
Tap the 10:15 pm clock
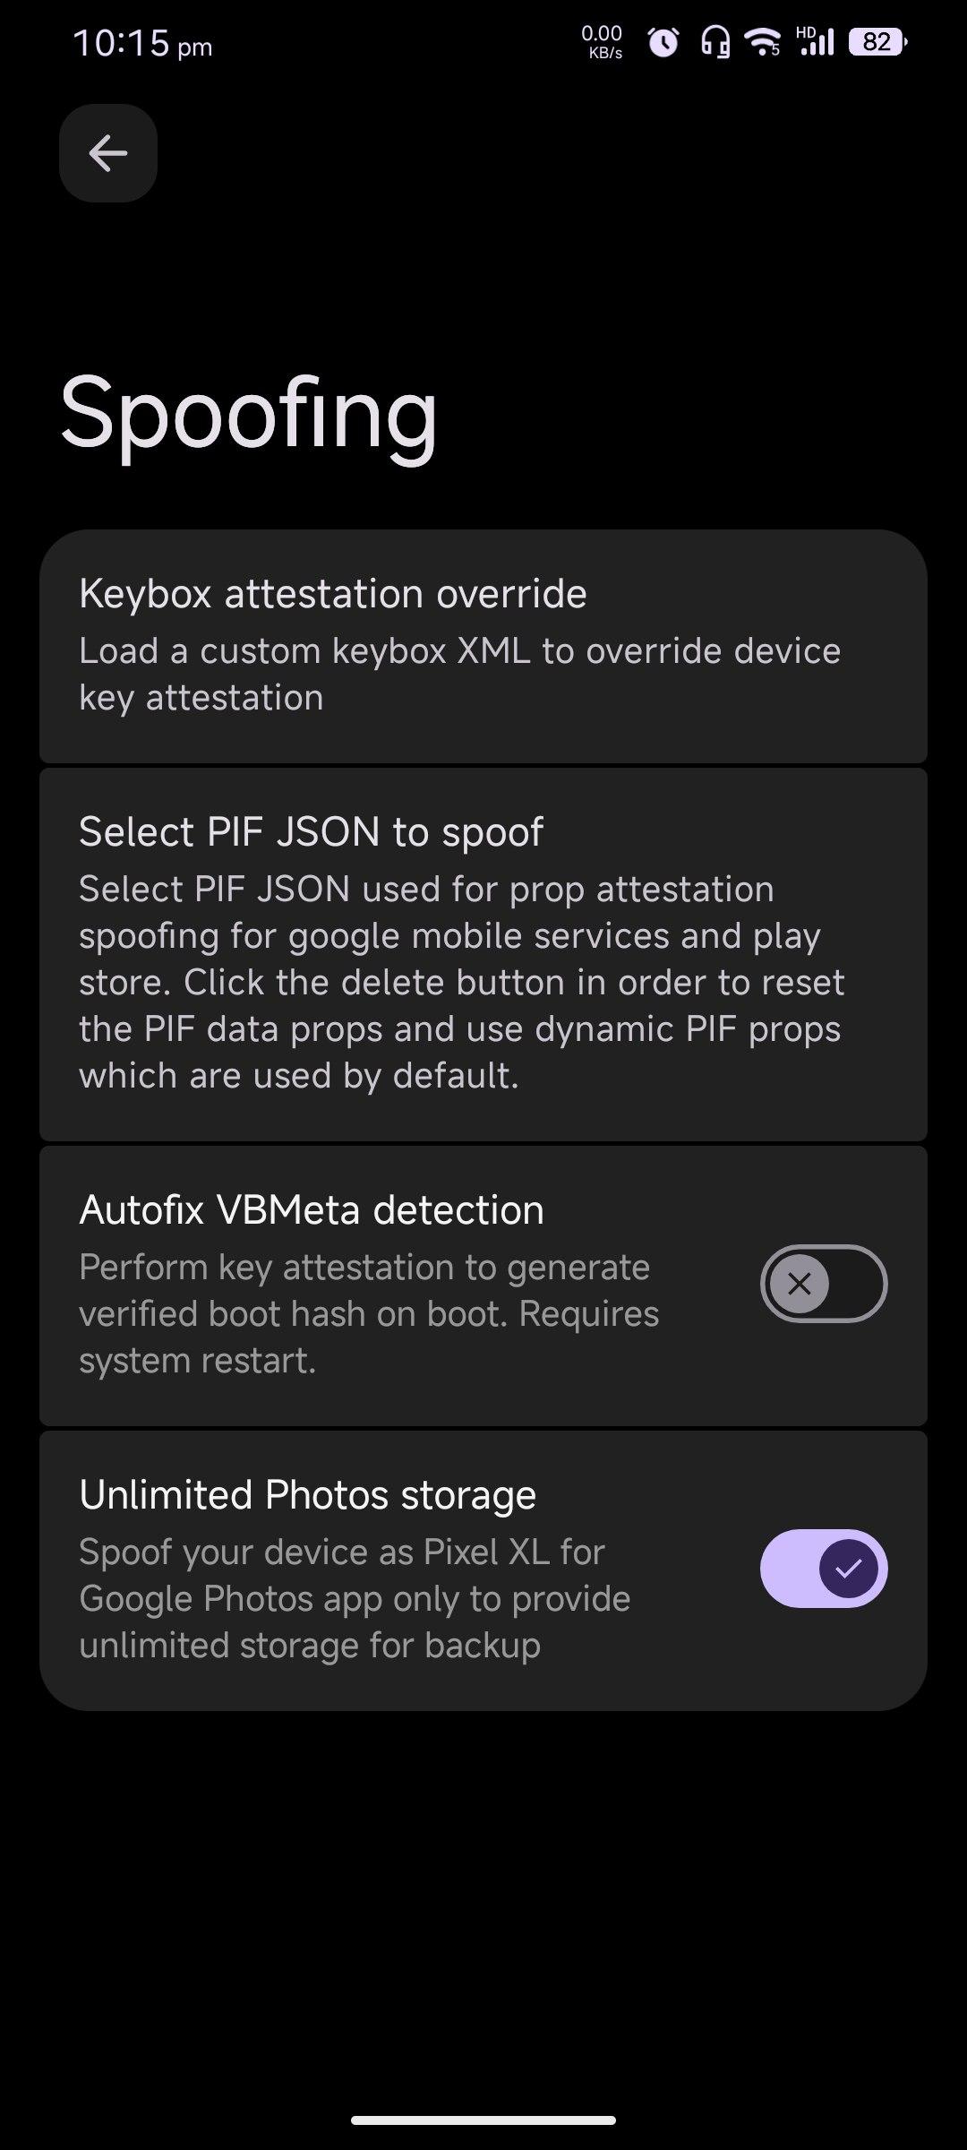[142, 43]
